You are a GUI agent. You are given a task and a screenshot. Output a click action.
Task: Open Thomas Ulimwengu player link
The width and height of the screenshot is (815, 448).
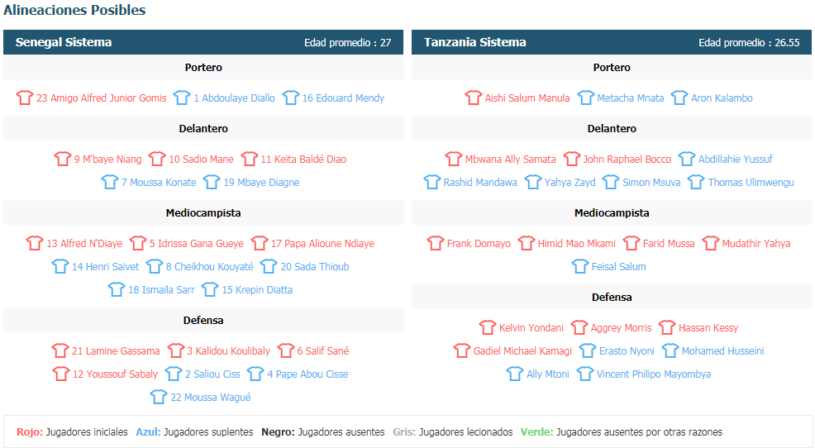pos(751,183)
